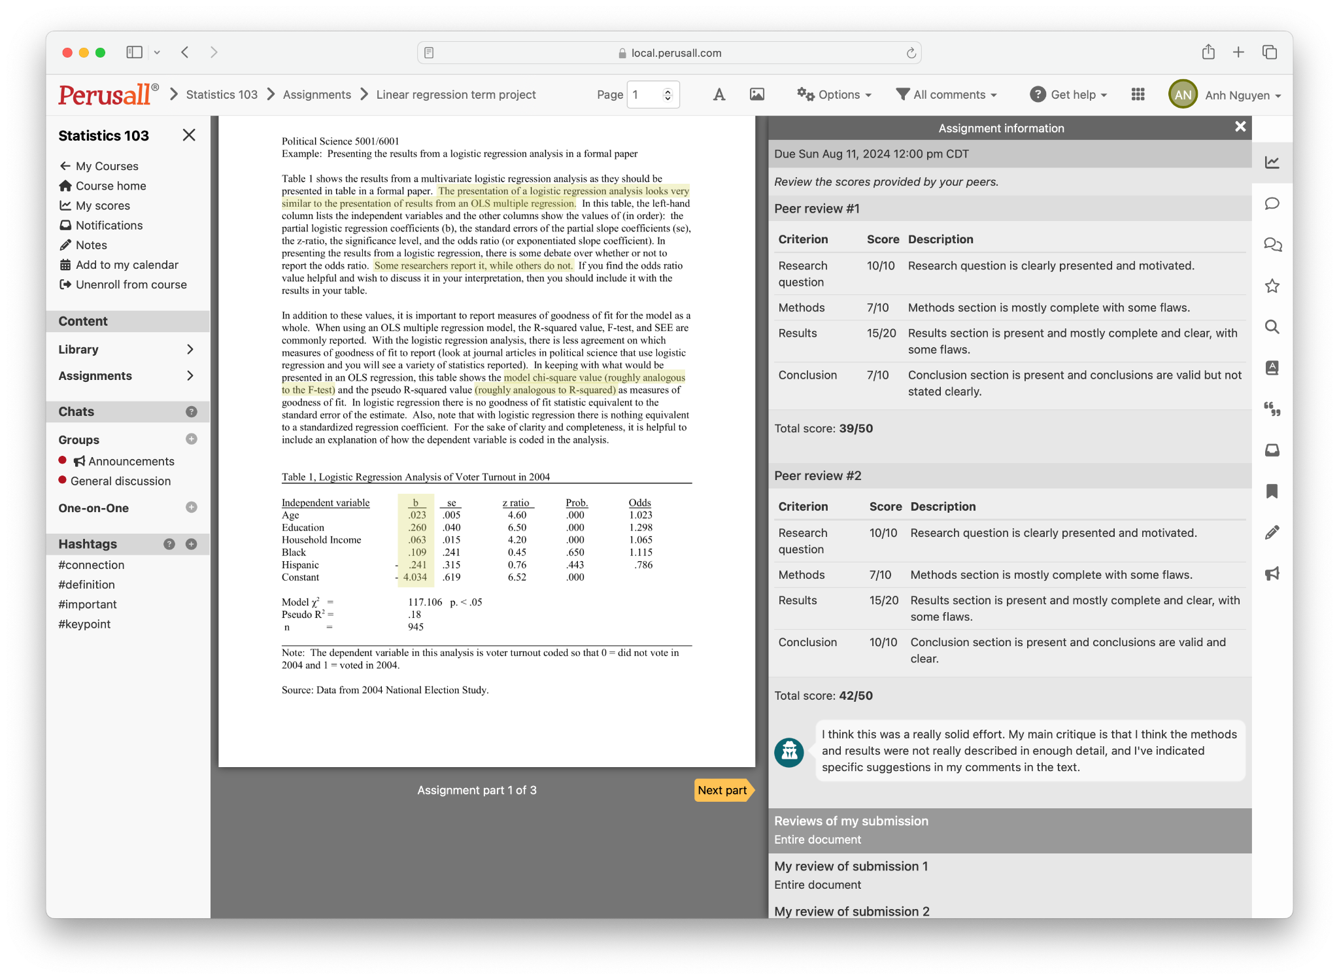Open the image quality icon in toolbar
1339x979 pixels.
point(756,94)
